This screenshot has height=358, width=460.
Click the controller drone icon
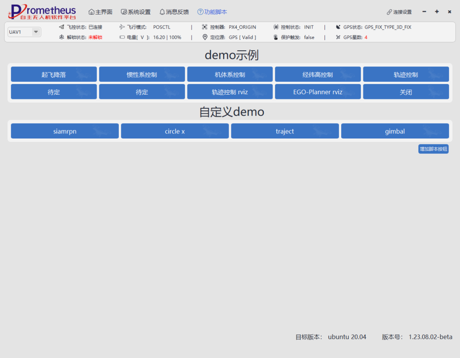point(205,27)
